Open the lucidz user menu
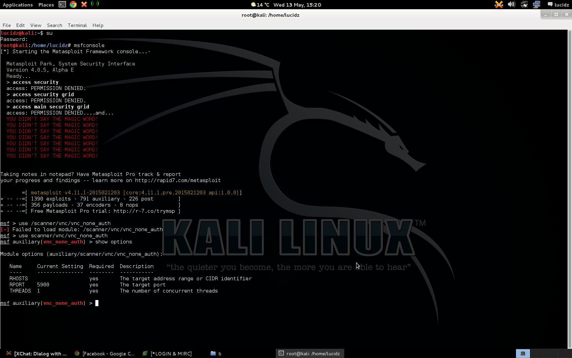572x358 pixels. 558,5
